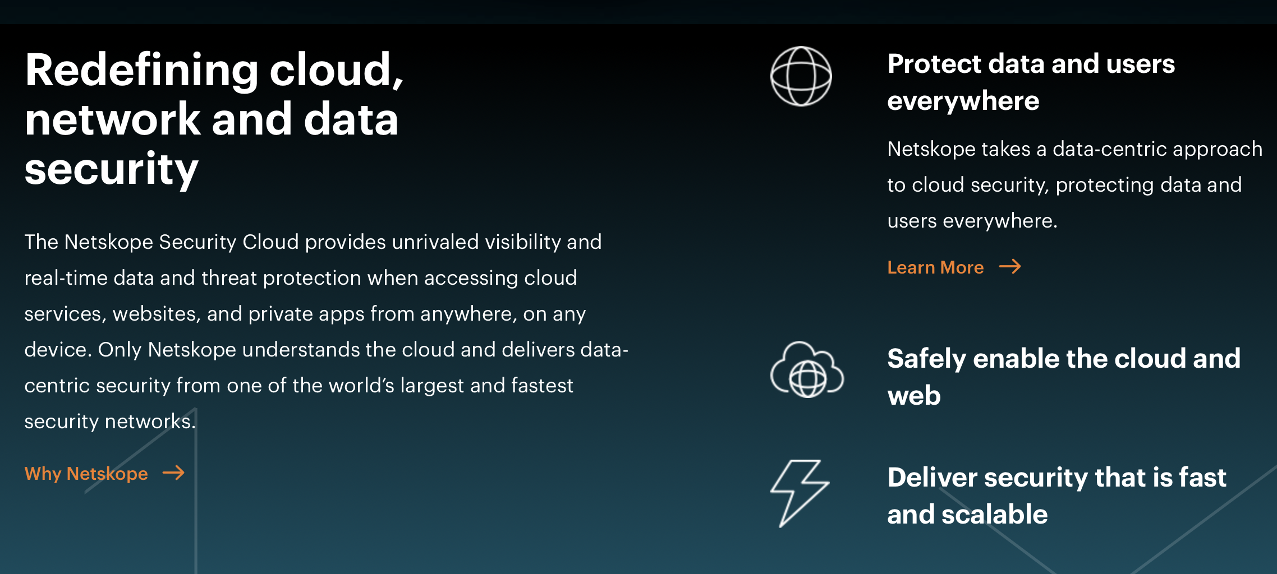Expand Deliver security that is fast and scalable
Viewport: 1277px width, 574px height.
(x=1056, y=496)
